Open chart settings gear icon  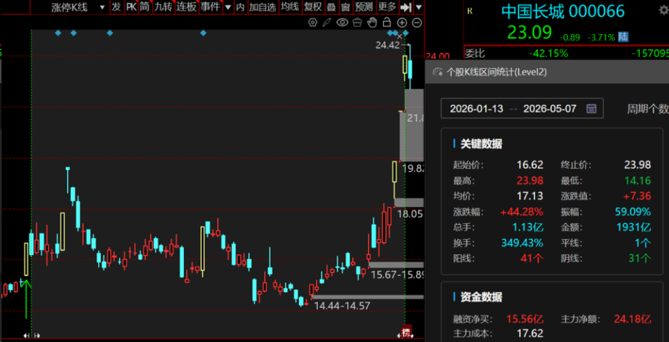(312, 22)
